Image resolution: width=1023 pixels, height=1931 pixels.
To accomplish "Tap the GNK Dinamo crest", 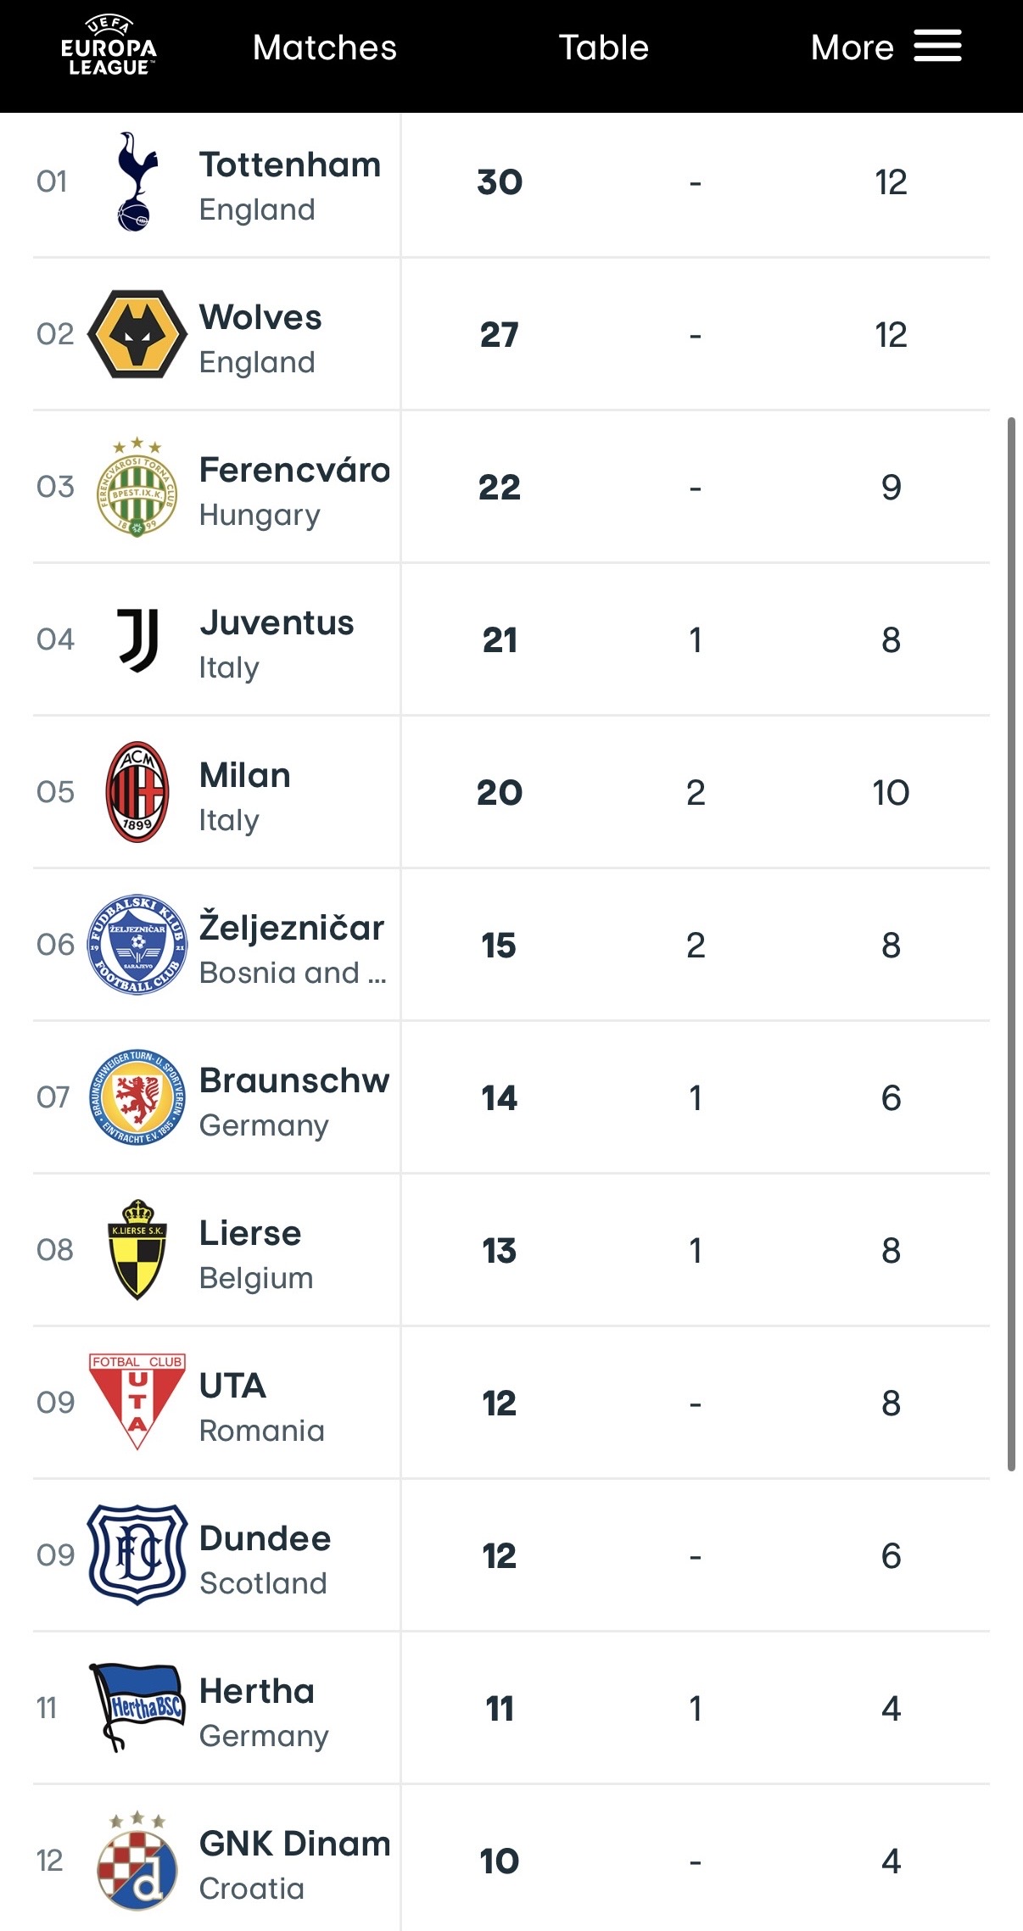I will click(137, 1861).
